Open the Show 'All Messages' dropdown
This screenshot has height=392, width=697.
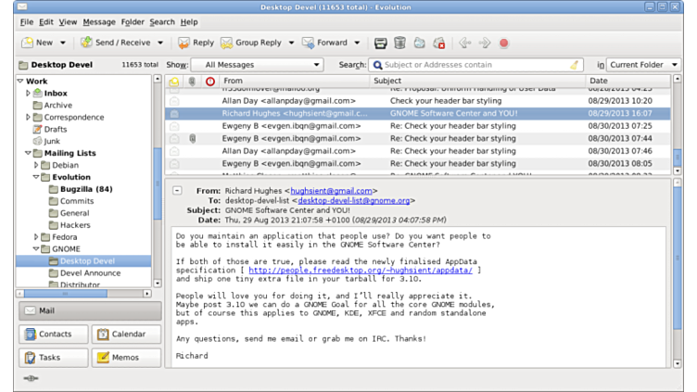pos(257,65)
